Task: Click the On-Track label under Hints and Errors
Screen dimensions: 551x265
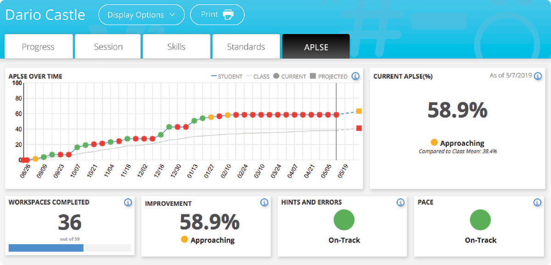Action: [344, 240]
